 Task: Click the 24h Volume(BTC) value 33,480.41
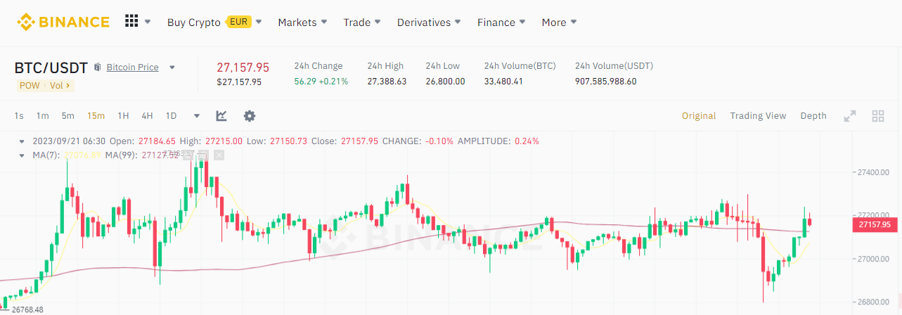coord(503,82)
